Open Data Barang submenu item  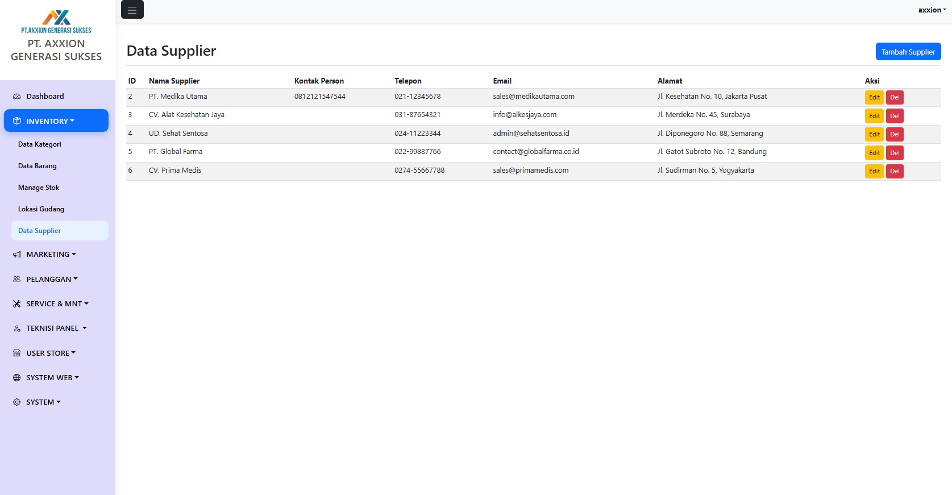pyautogui.click(x=60, y=166)
